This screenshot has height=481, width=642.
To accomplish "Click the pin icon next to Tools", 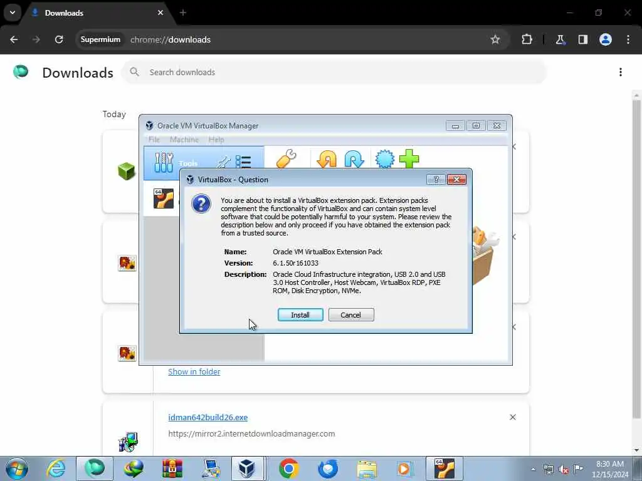I will [224, 163].
